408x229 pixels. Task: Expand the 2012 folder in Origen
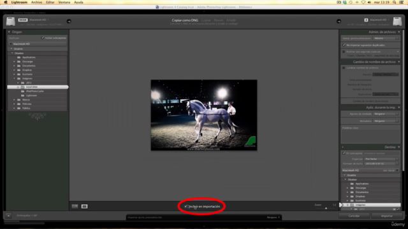(18, 83)
